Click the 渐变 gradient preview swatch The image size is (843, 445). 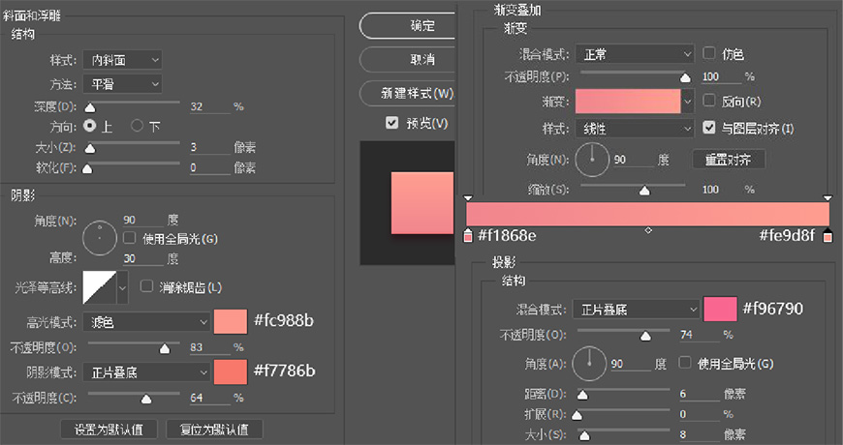[x=628, y=101]
